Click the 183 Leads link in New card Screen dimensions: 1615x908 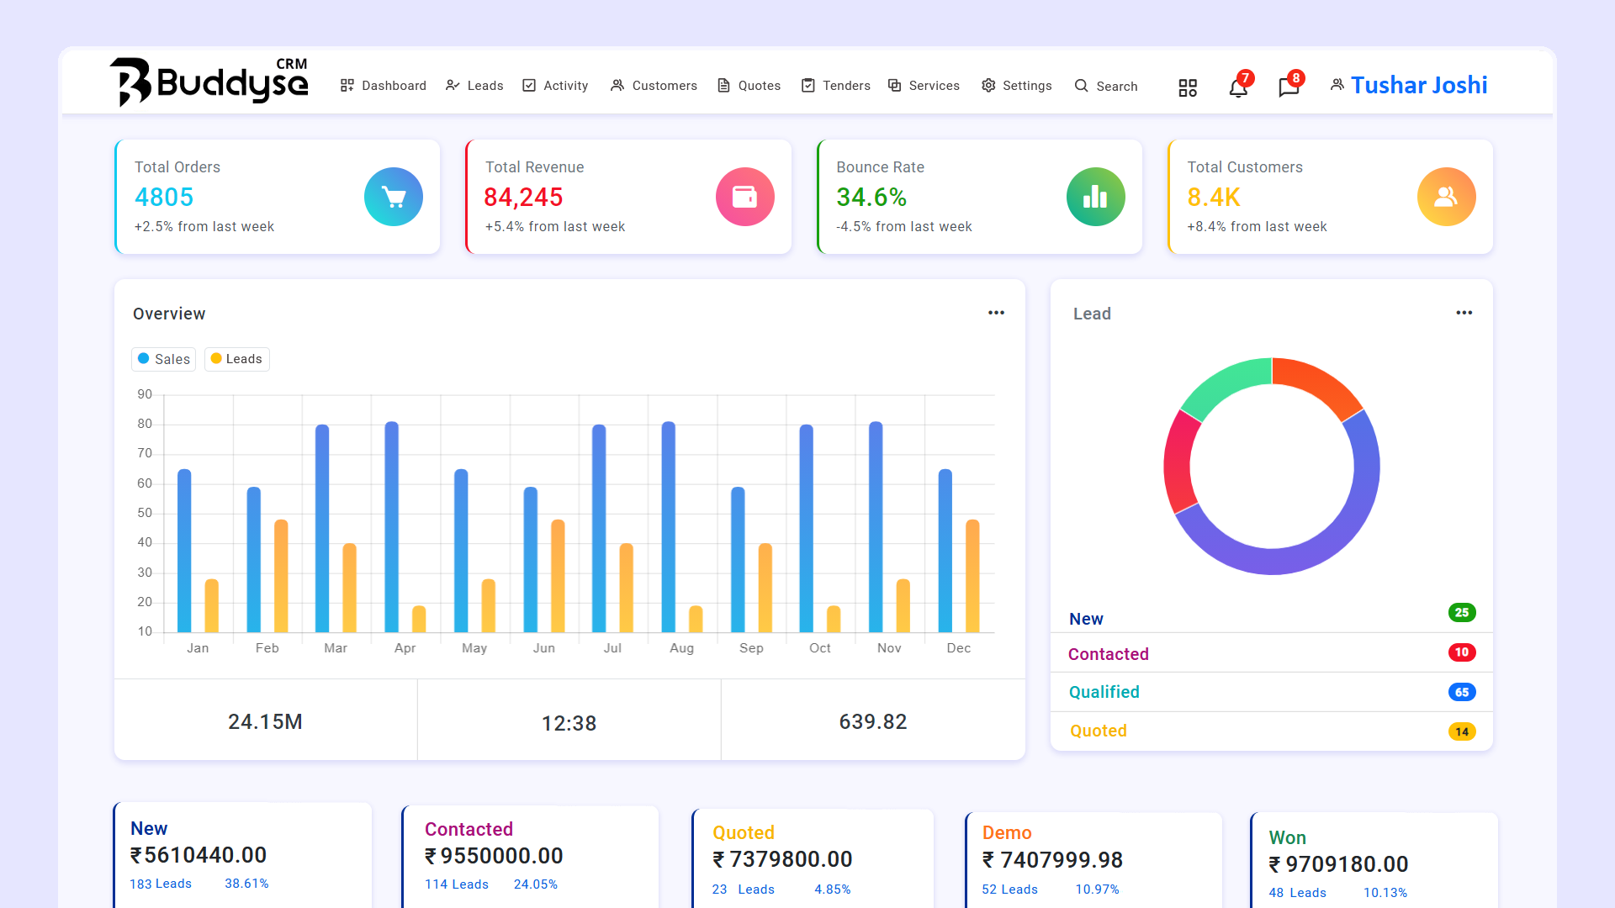(x=160, y=884)
